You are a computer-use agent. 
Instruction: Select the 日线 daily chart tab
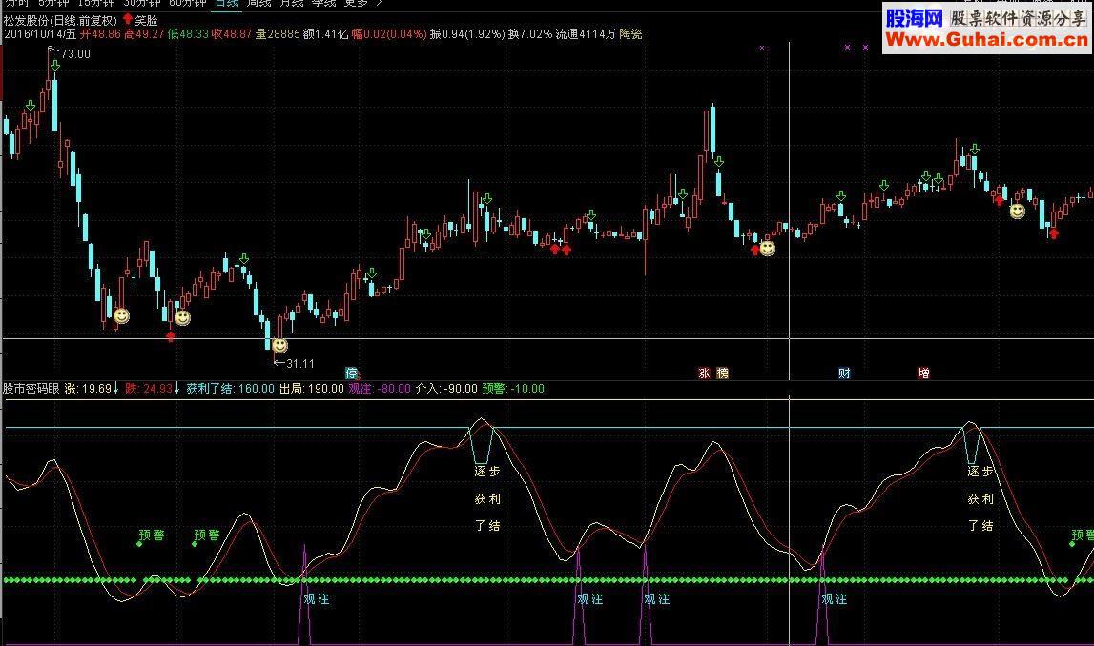coord(227,4)
